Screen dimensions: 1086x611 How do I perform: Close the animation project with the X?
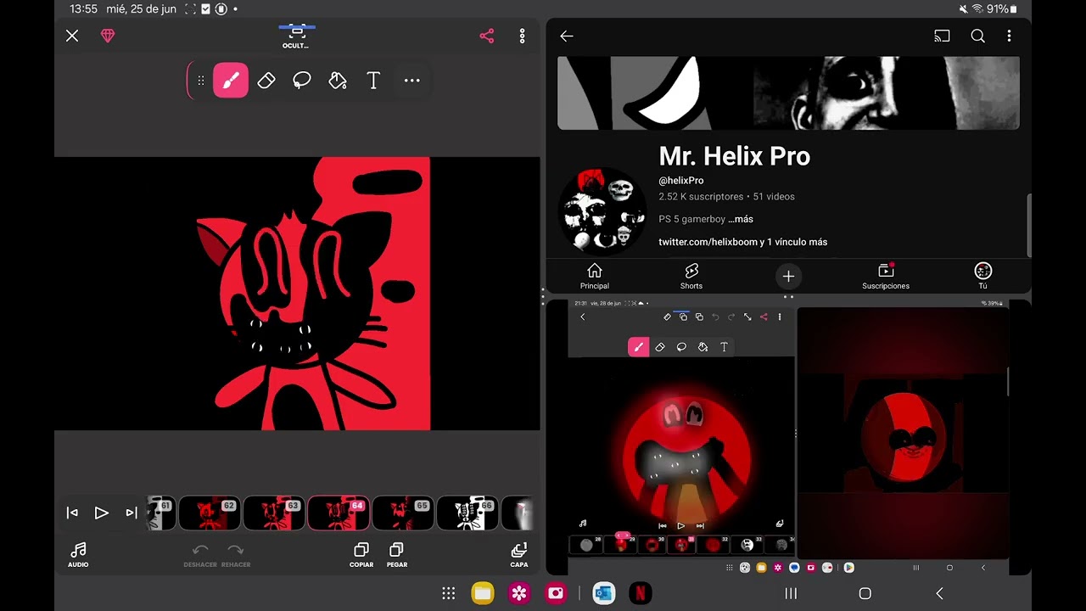point(72,36)
